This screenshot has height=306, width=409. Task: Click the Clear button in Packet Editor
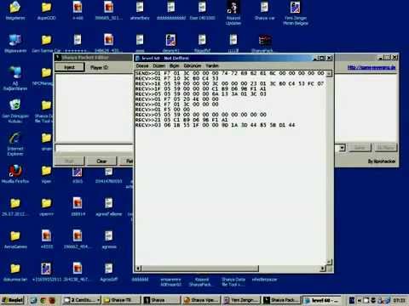tap(101, 161)
